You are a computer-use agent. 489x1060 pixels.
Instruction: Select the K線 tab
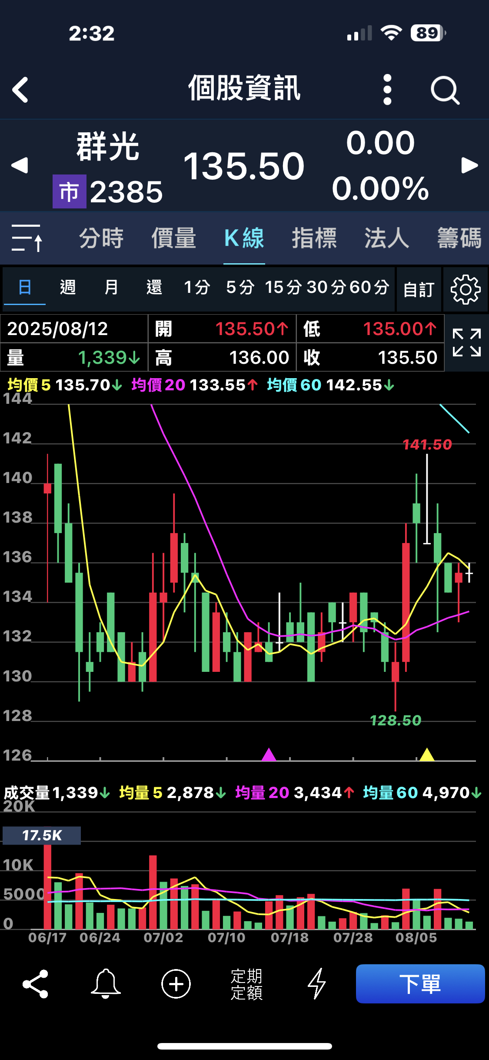click(244, 238)
